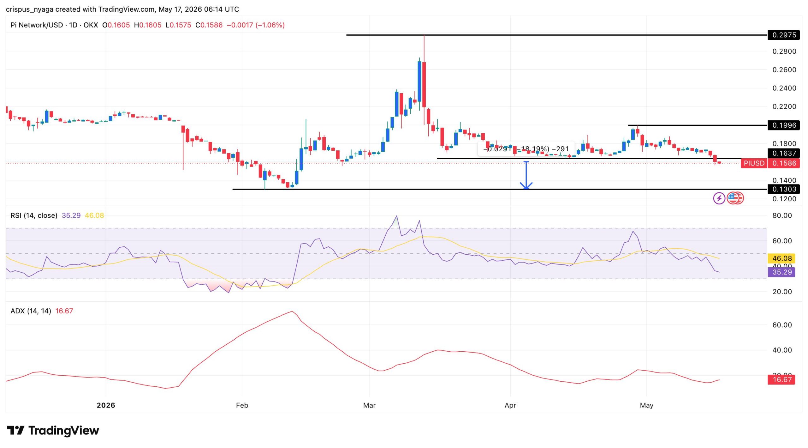This screenshot has width=808, height=448.
Task: Click the 80.00 RSI axis tick
Action: [x=782, y=215]
